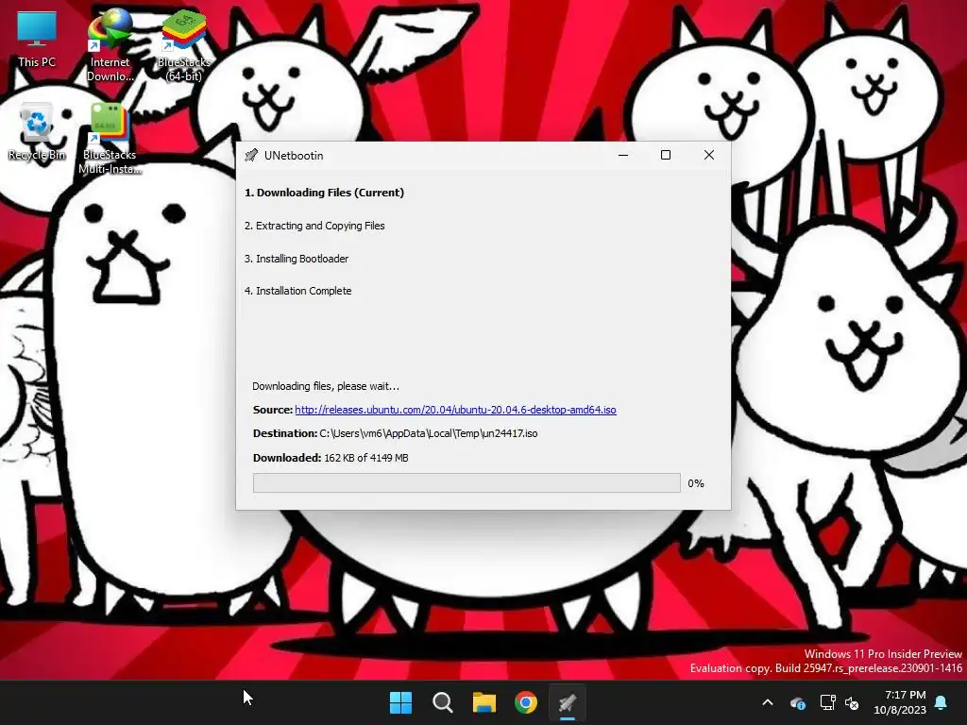The image size is (967, 725).
Task: Click the muted volume tray icon
Action: point(852,702)
